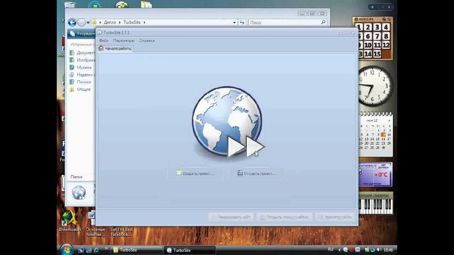Click the Explorer refresh button
The height and width of the screenshot is (255, 454).
[x=242, y=22]
